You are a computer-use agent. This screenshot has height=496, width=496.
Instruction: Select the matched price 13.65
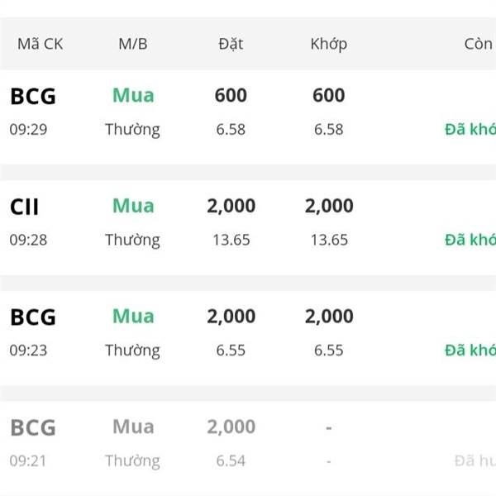(x=329, y=240)
